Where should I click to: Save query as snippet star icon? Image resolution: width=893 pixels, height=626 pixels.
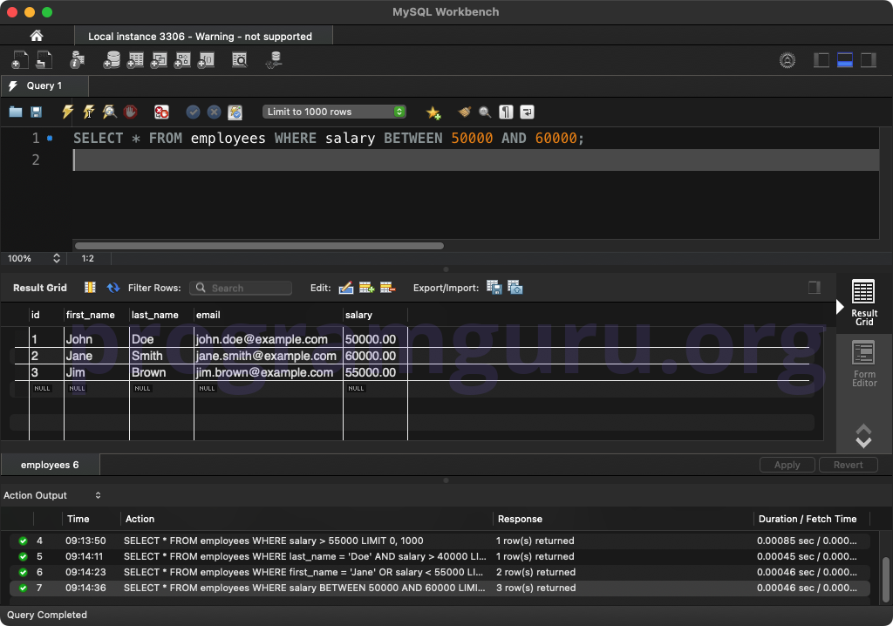pyautogui.click(x=433, y=112)
